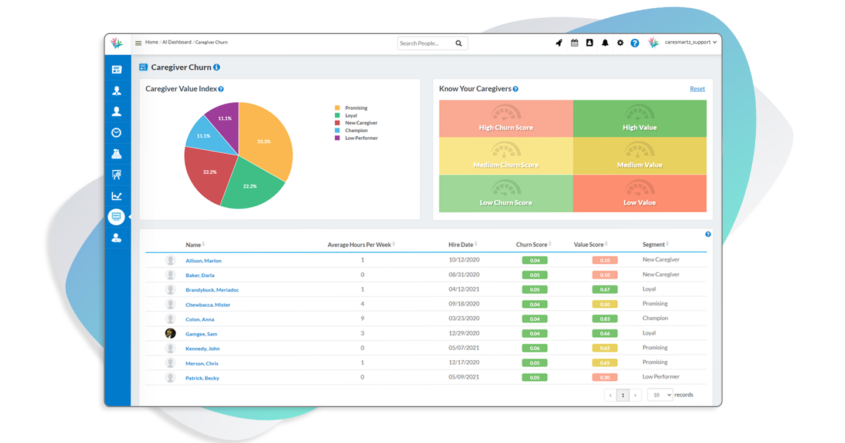Screen dimensions: 845x443
Task: Select the clock icon in the left sidebar
Action: click(x=117, y=132)
